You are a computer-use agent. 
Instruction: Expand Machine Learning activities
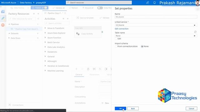click(45, 71)
